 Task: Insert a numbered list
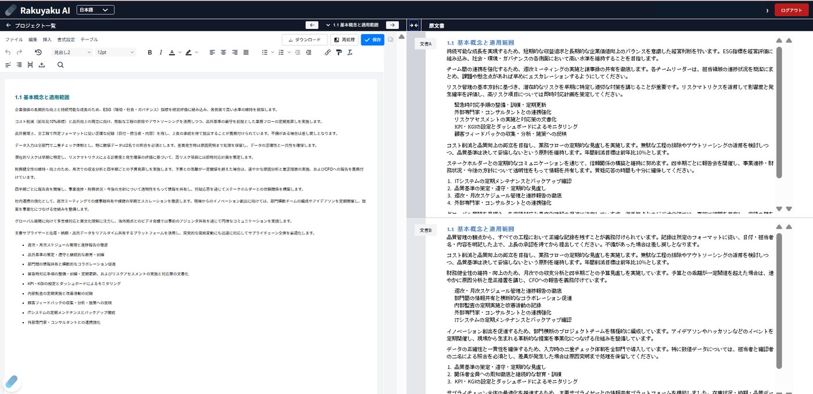[x=281, y=52]
